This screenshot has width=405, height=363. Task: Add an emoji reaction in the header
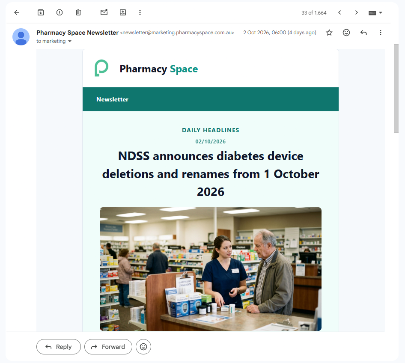pos(346,33)
